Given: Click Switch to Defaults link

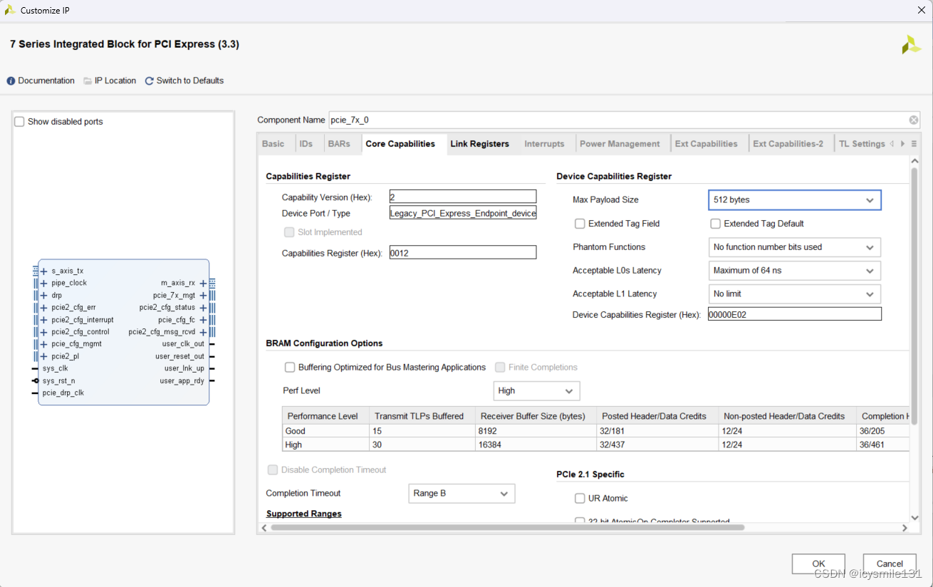Looking at the screenshot, I should [190, 81].
